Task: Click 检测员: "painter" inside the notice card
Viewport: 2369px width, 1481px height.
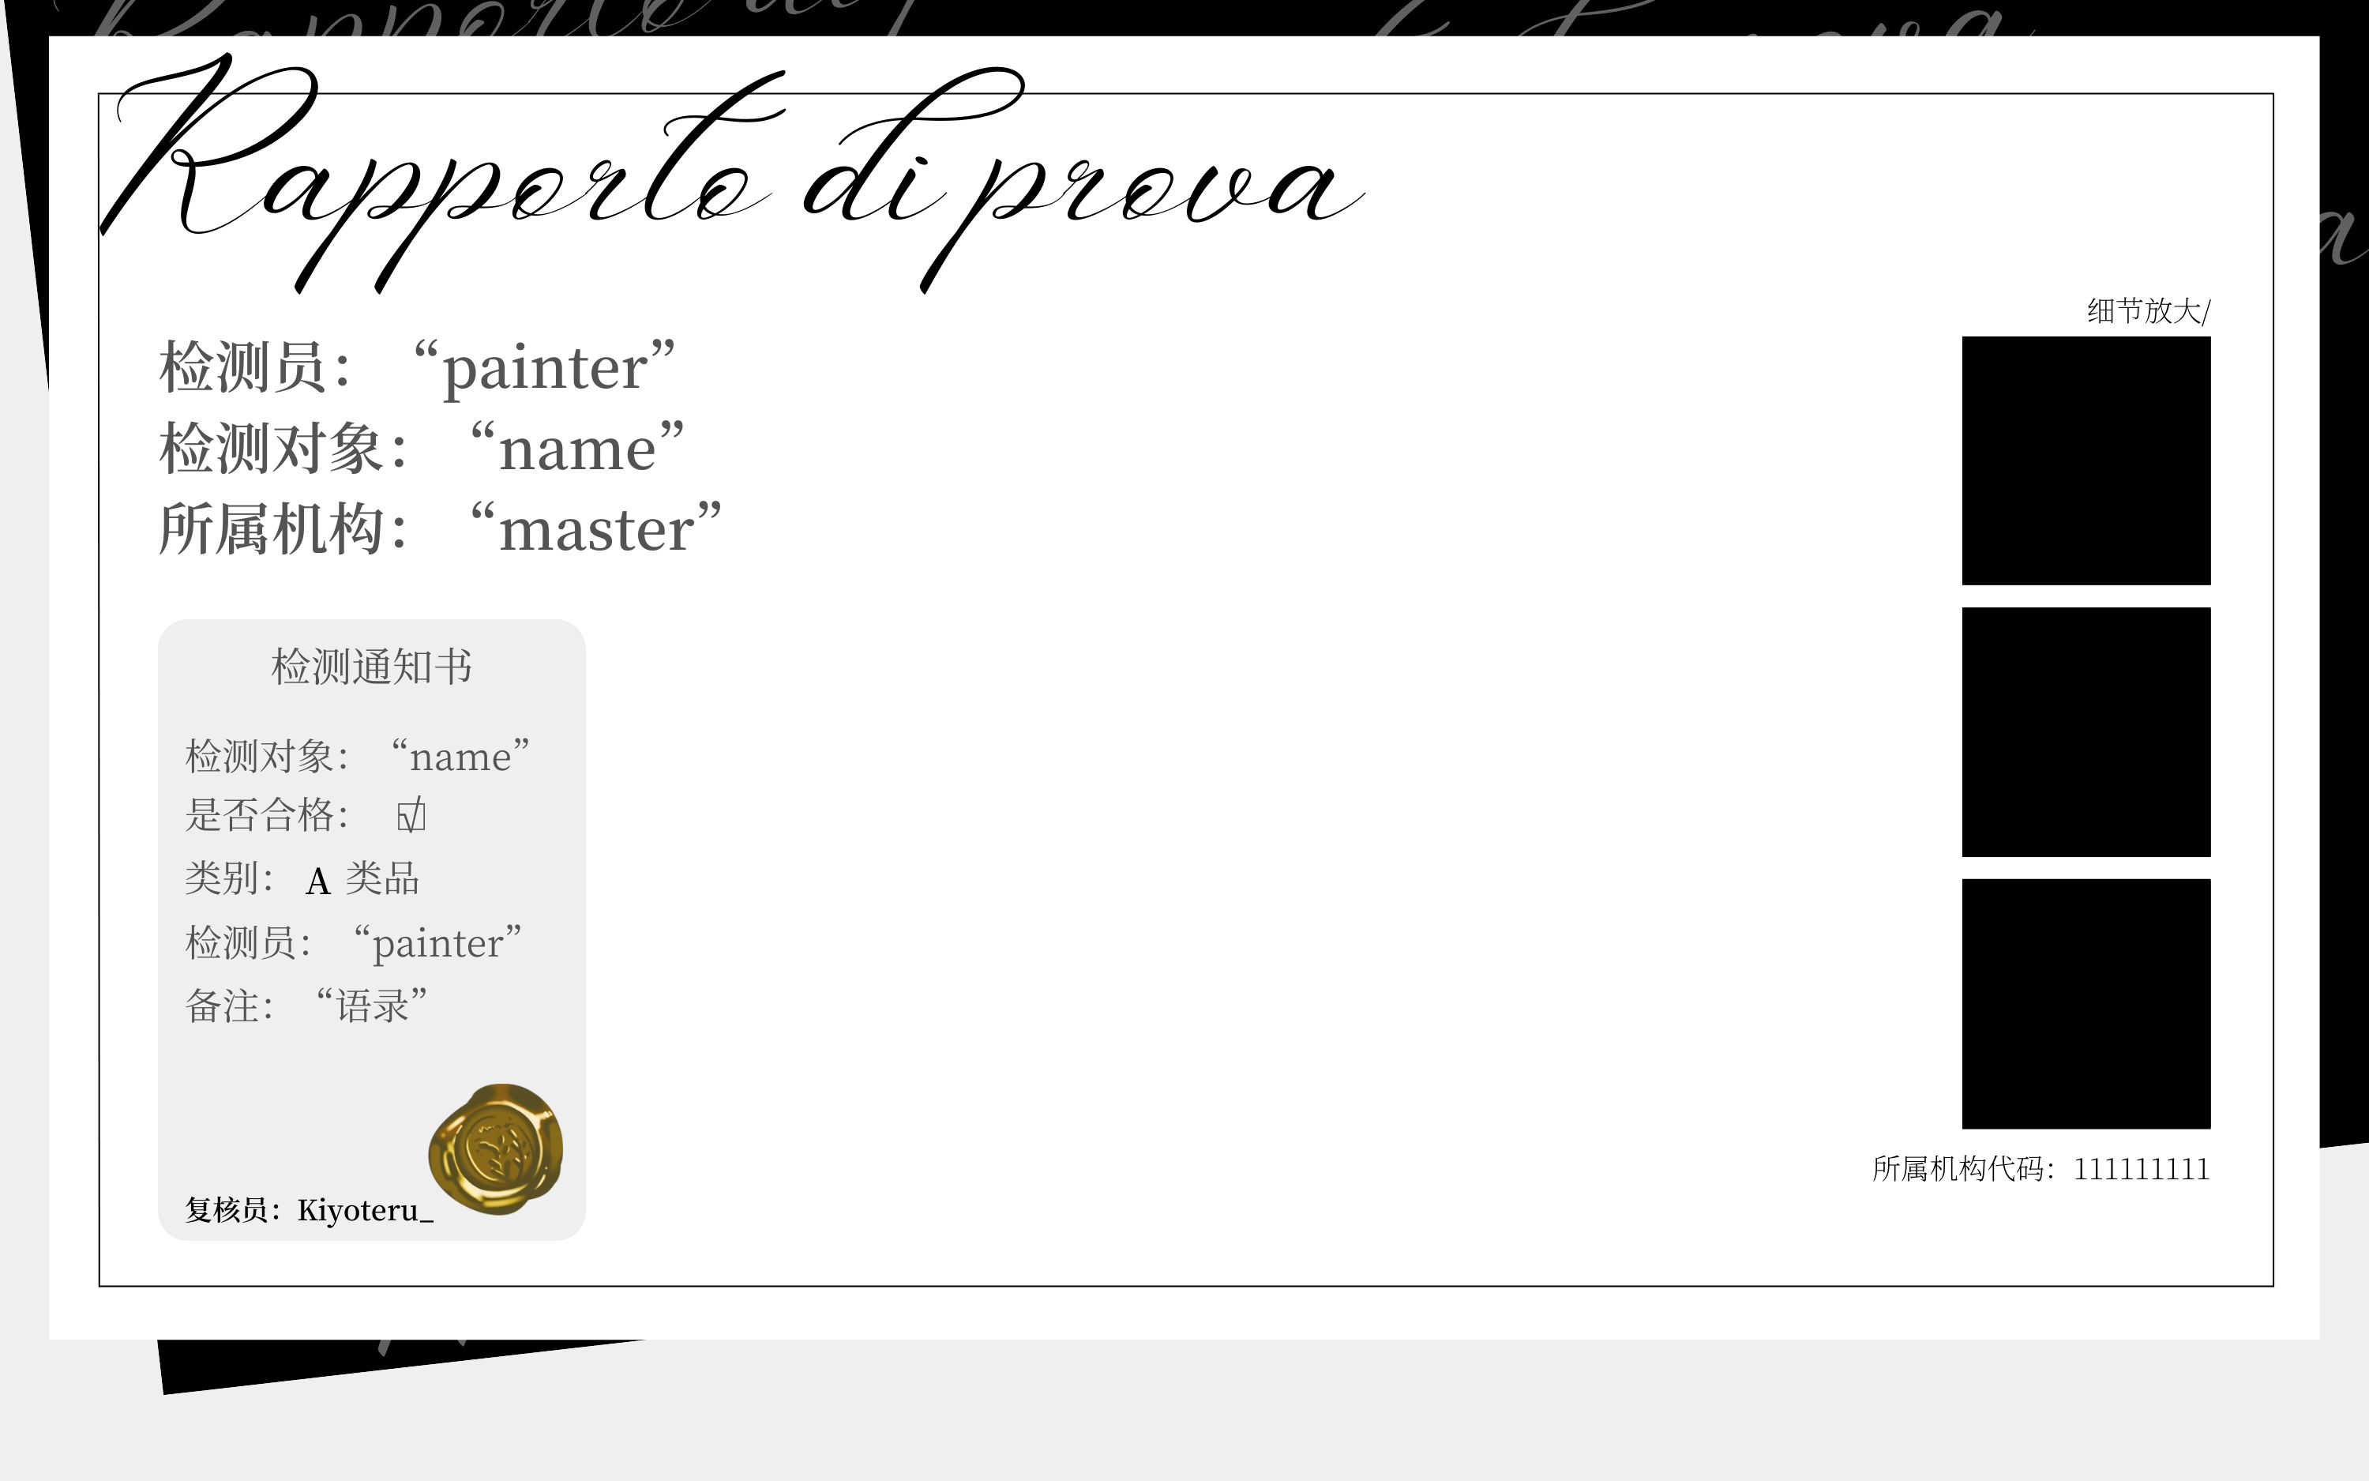Action: (x=354, y=942)
